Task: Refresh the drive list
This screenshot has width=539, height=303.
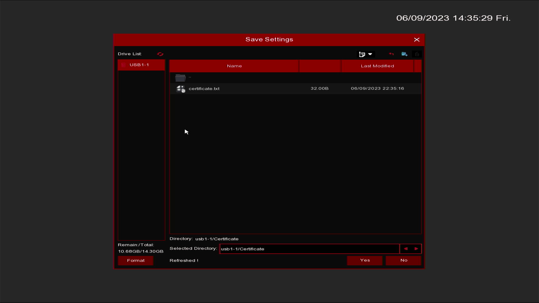Action: pos(160,54)
